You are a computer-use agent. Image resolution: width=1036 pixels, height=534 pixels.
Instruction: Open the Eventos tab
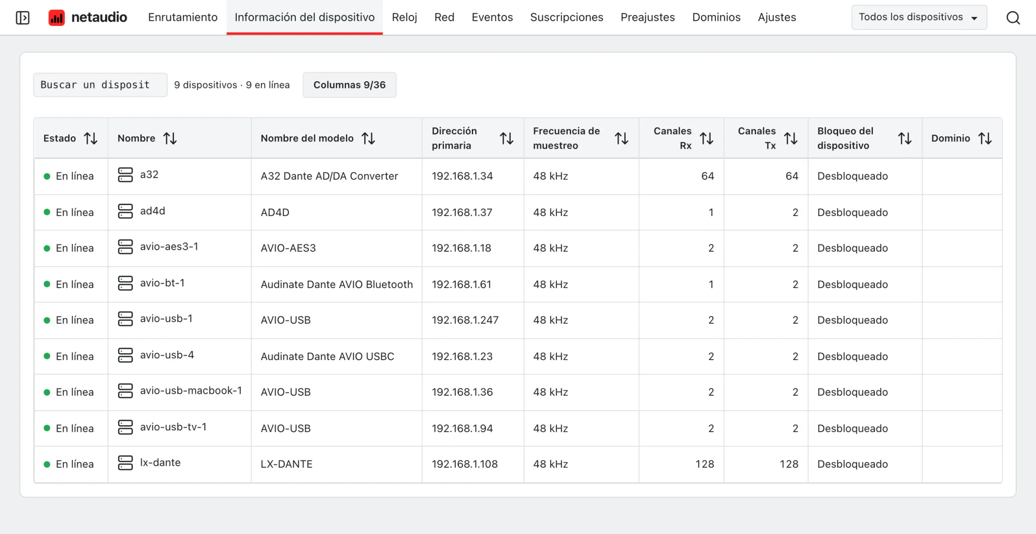pos(492,17)
